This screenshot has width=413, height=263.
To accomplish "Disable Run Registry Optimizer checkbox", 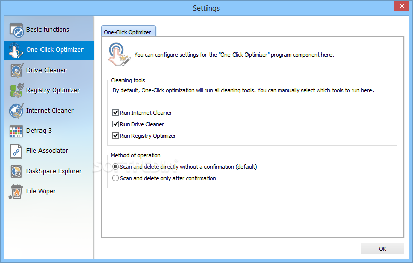I will (115, 136).
